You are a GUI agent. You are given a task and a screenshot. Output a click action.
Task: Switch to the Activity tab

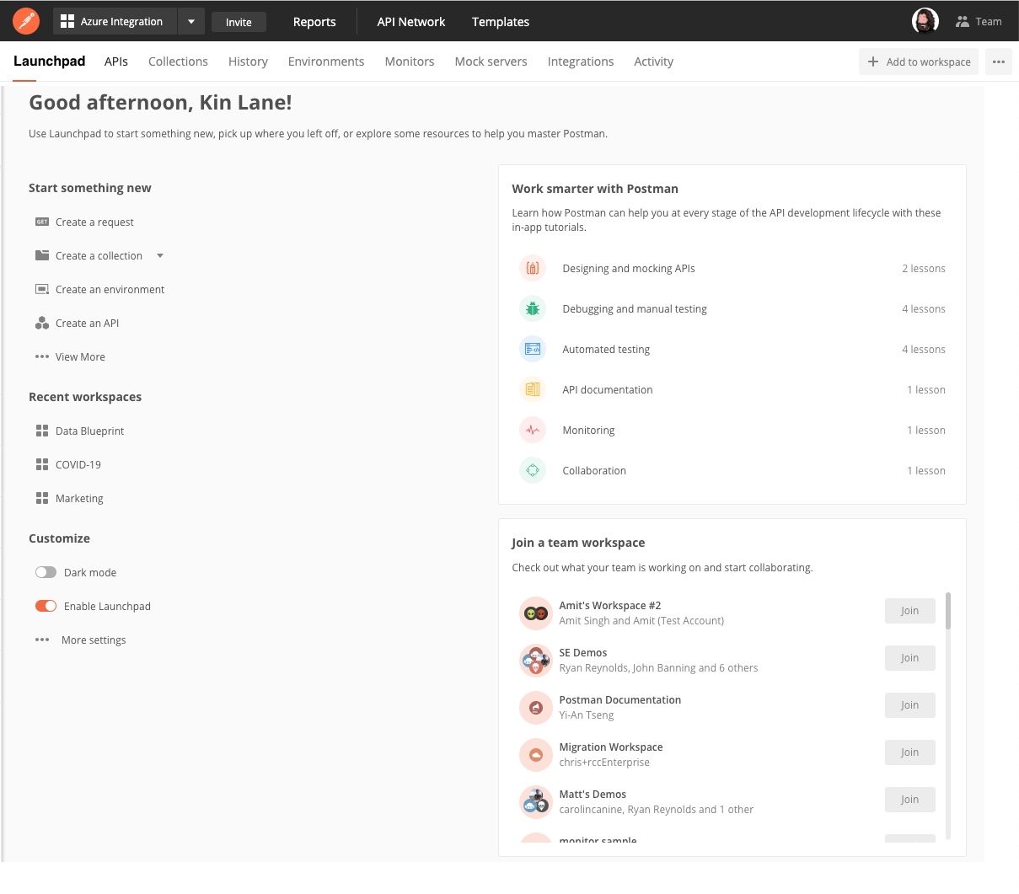[653, 62]
